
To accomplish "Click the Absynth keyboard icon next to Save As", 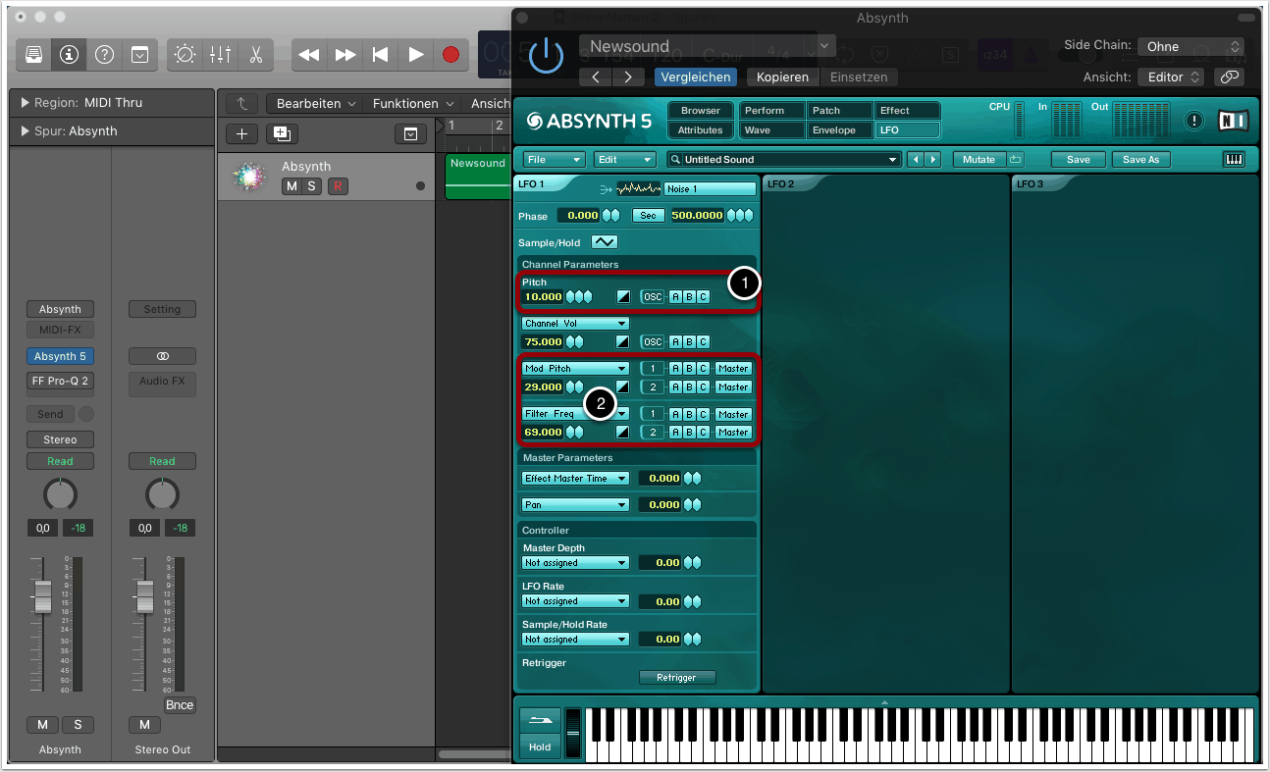I will pos(1234,159).
